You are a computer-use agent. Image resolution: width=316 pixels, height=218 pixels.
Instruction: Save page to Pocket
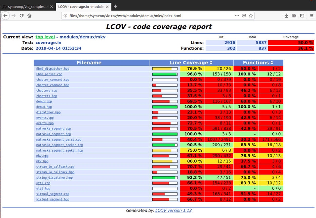[x=244, y=15]
